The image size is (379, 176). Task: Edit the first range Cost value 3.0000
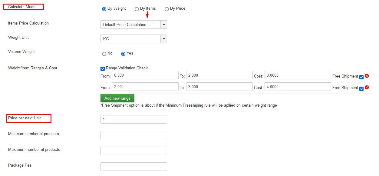click(x=298, y=75)
